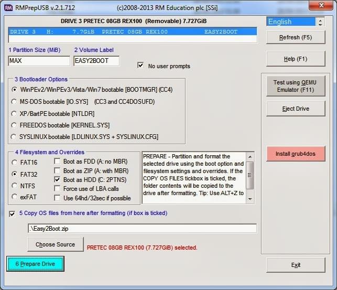Select MS-DOS bootable IO.SYS option
The height and width of the screenshot is (290, 337).
tap(14, 101)
